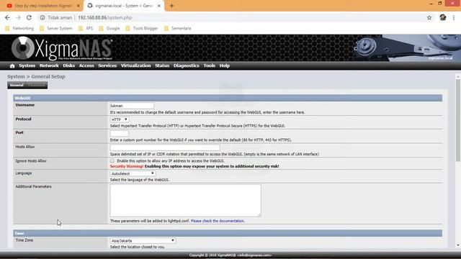
Task: Open the Network menu
Action: [49, 65]
